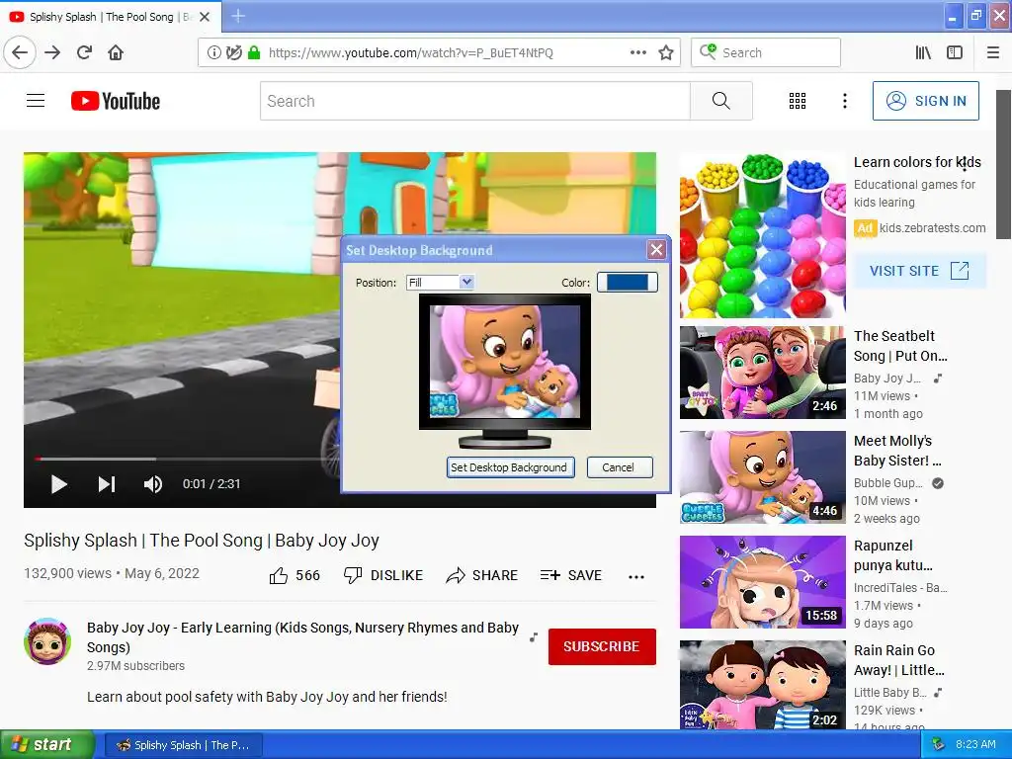Open the Position dropdown showing Fill
The image size is (1012, 759).
click(x=440, y=282)
